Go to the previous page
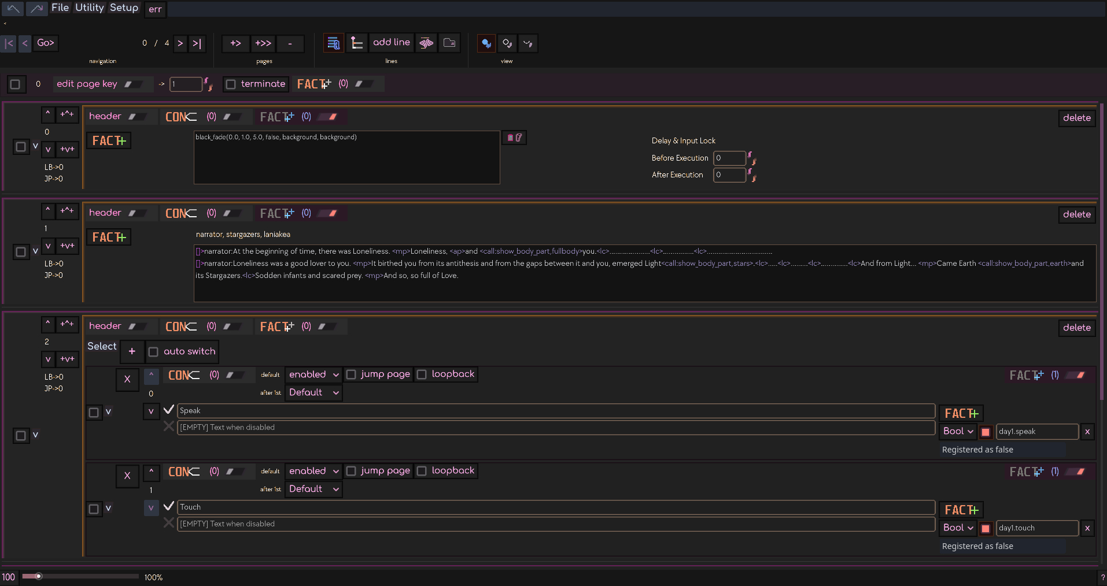The image size is (1107, 586). point(25,43)
